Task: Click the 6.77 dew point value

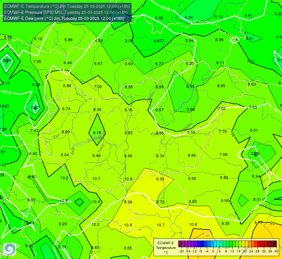Action: (x=159, y=64)
